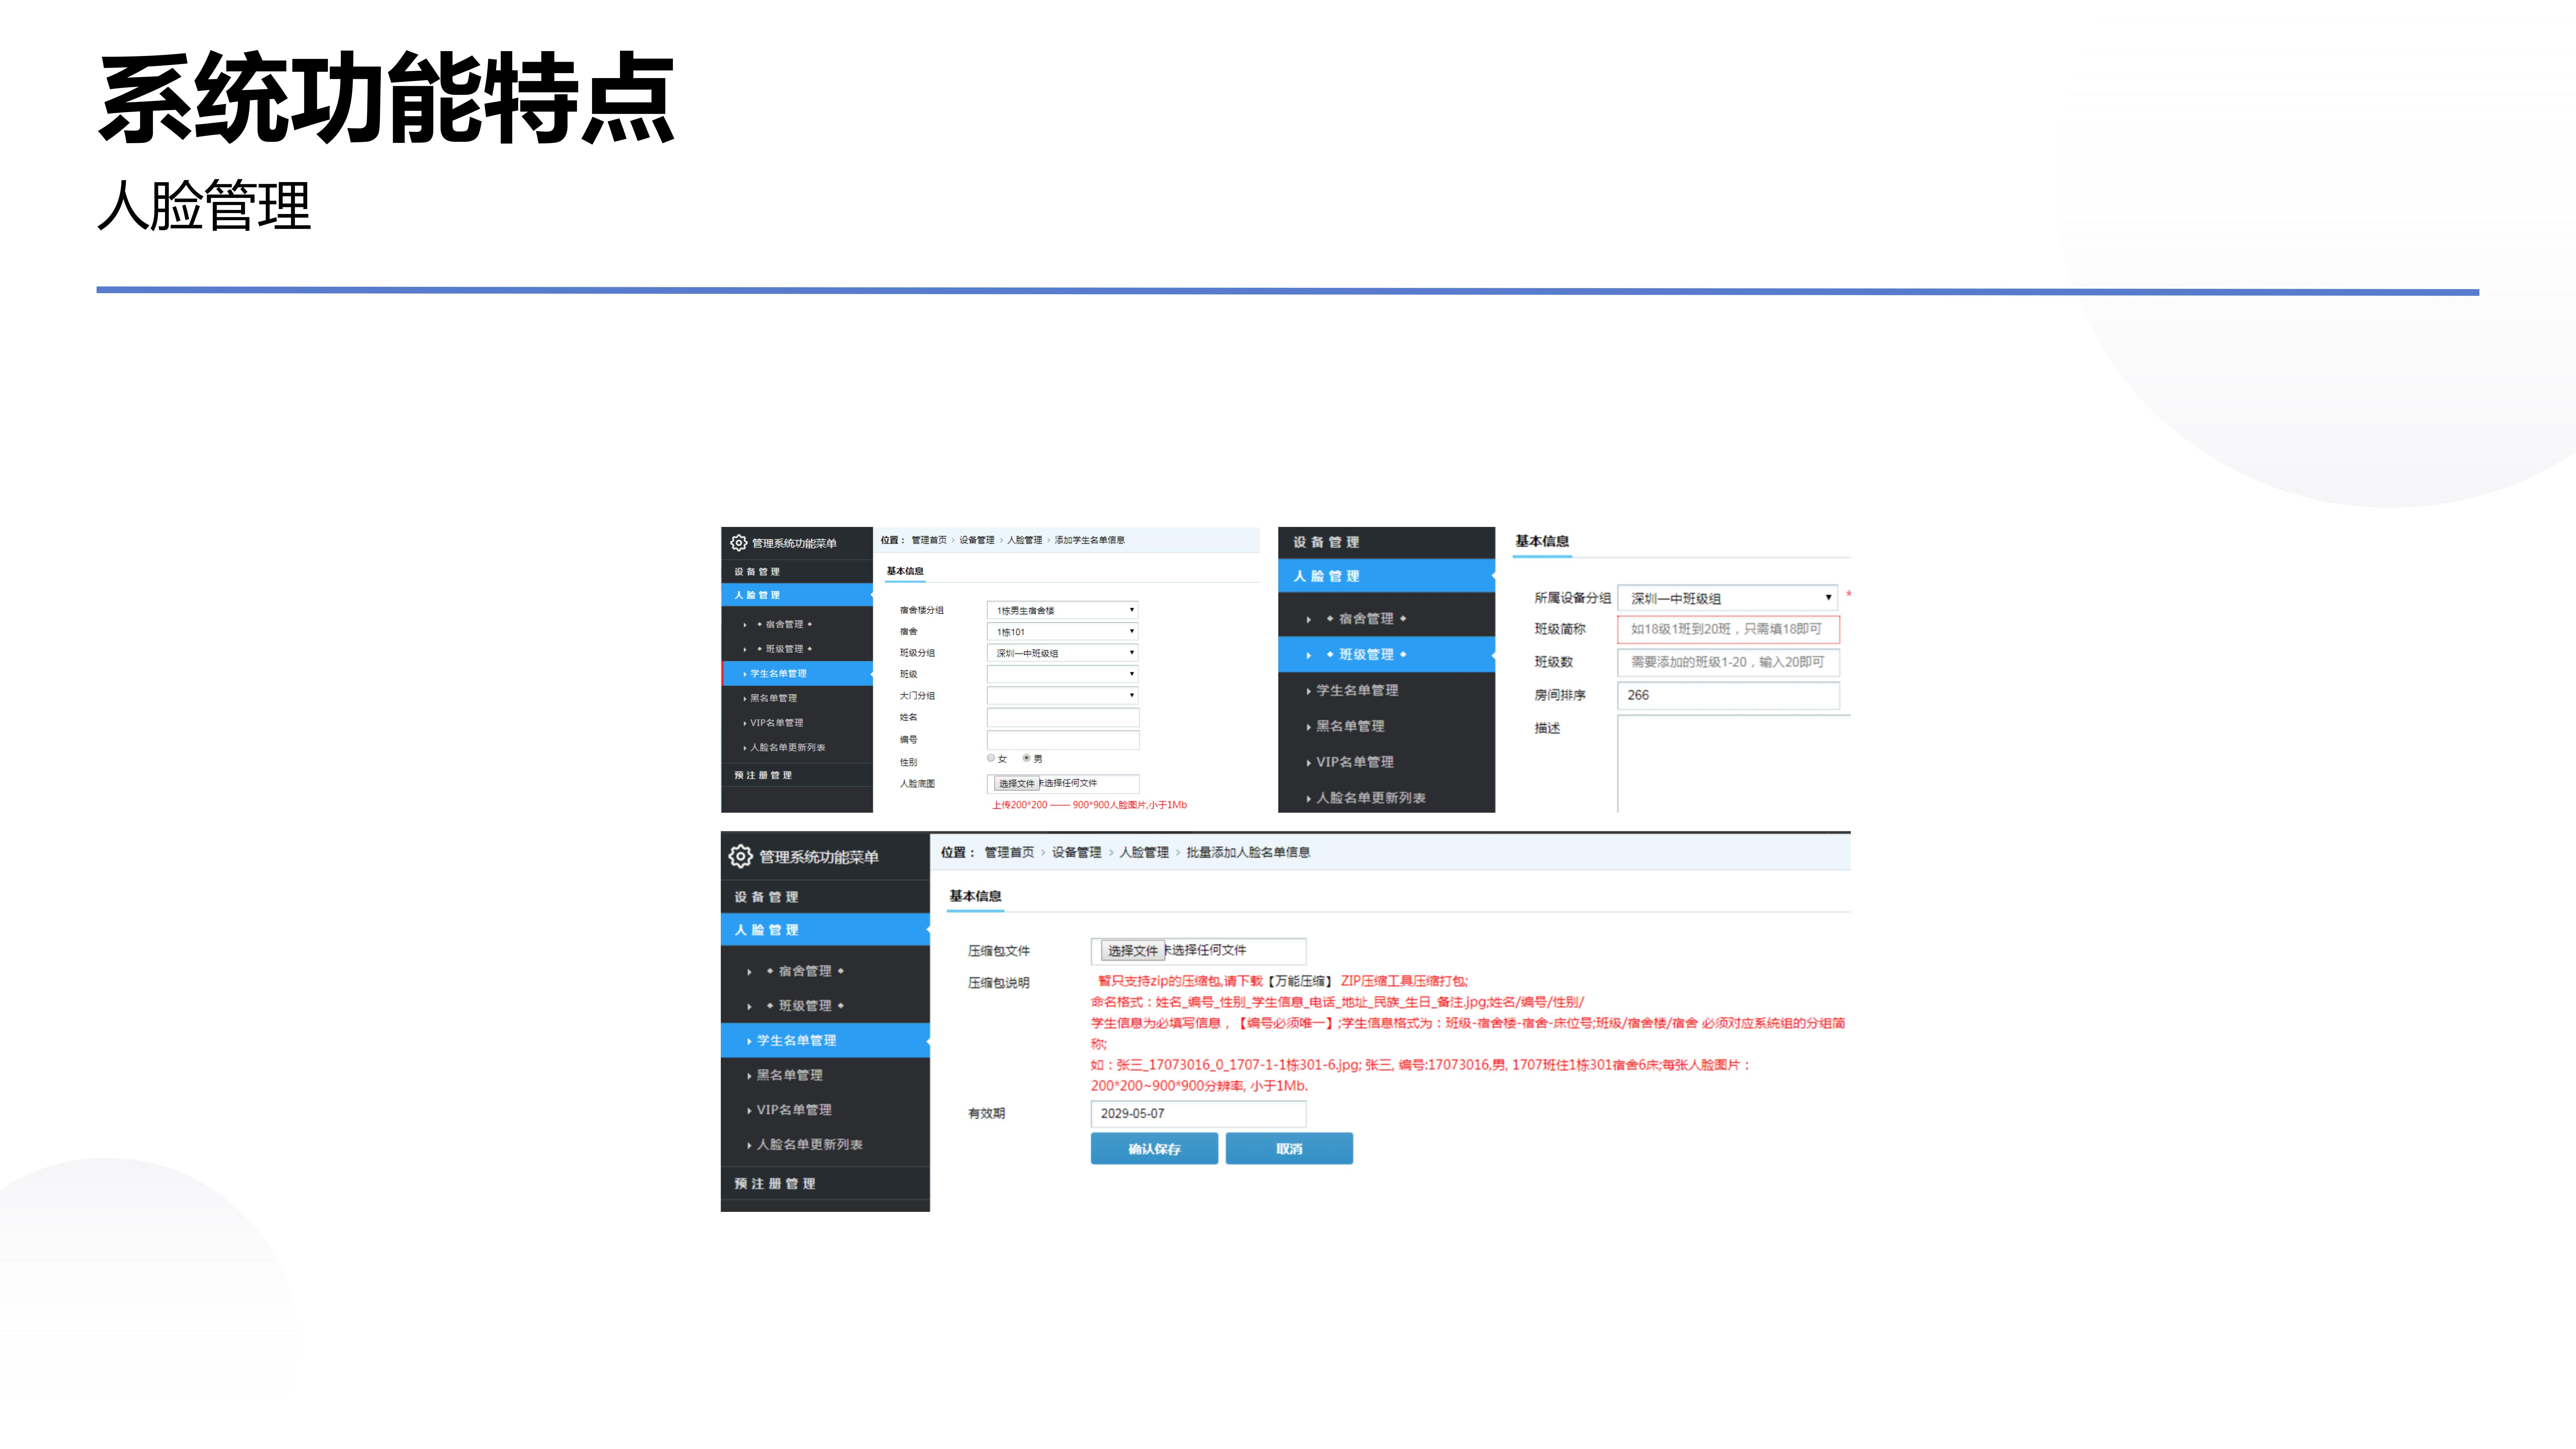2576x1449 pixels.
Task: Click 添加学生名单信息 breadcrumb text
Action: pyautogui.click(x=1090, y=540)
